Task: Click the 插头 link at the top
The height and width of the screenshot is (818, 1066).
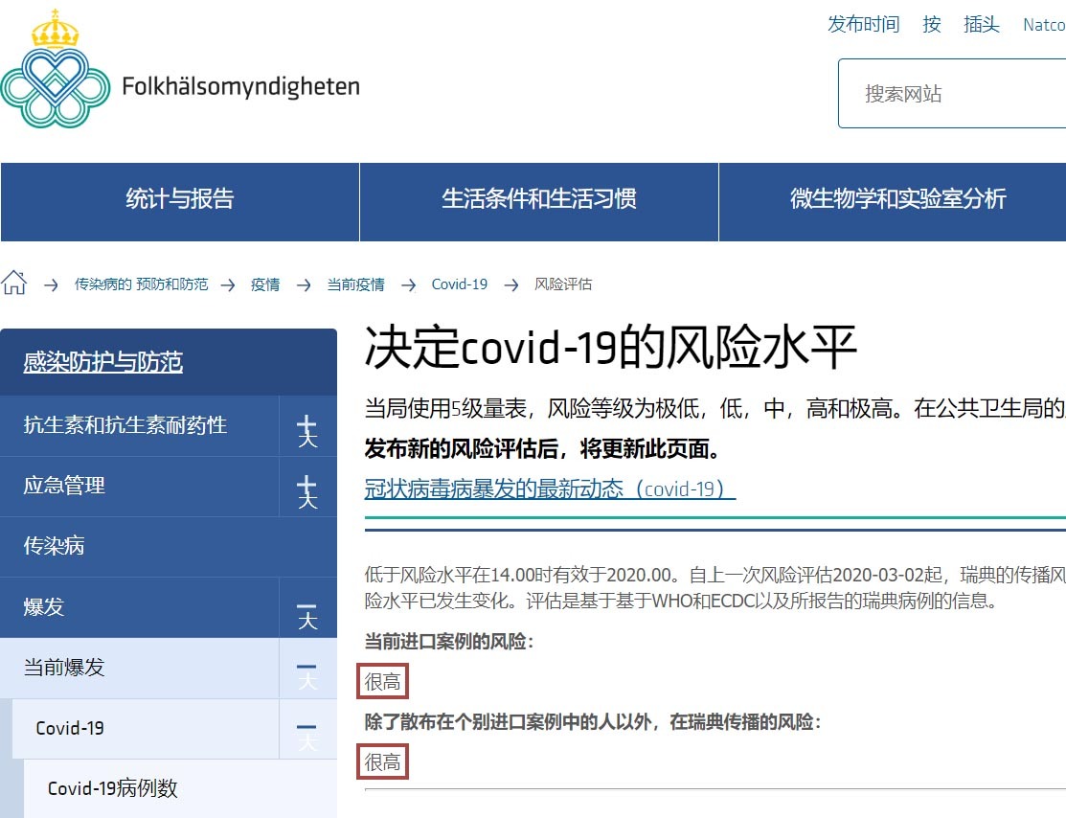Action: click(x=981, y=25)
